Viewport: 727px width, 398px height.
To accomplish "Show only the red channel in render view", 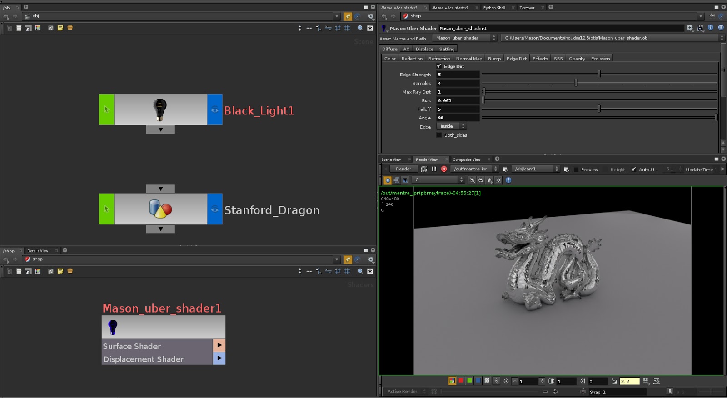I will (x=461, y=381).
